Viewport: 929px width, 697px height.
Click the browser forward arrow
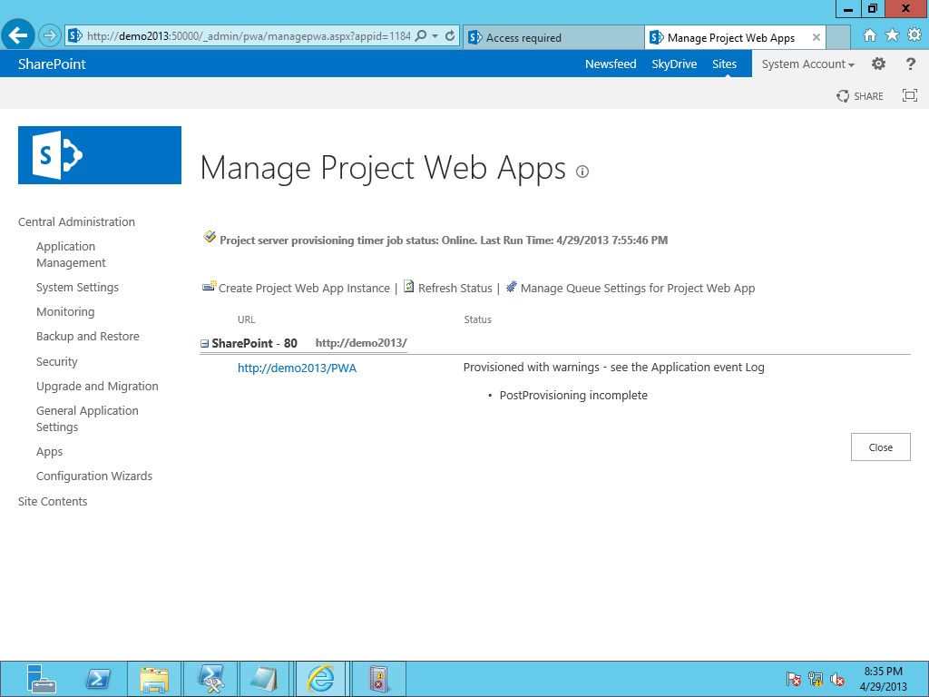pyautogui.click(x=50, y=36)
